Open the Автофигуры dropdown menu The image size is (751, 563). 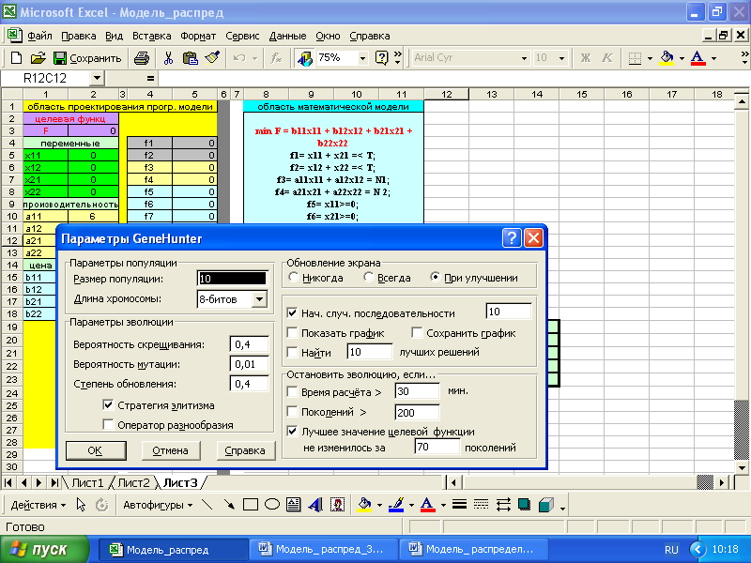[x=158, y=505]
